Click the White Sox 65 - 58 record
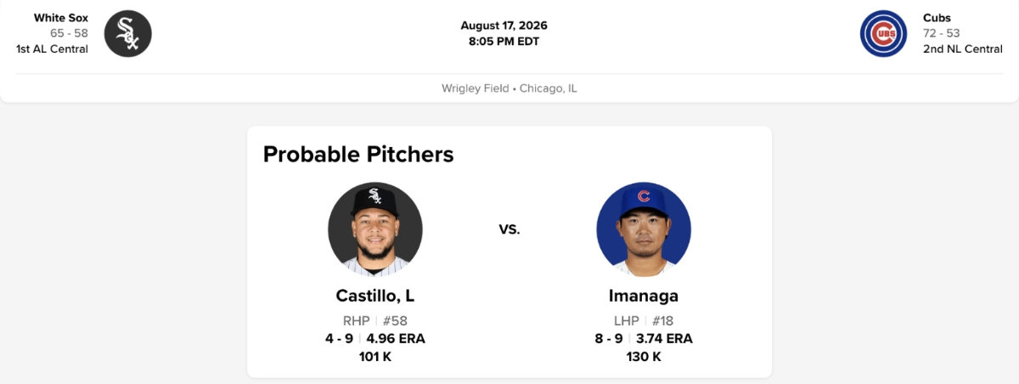The width and height of the screenshot is (1019, 384). 69,33
